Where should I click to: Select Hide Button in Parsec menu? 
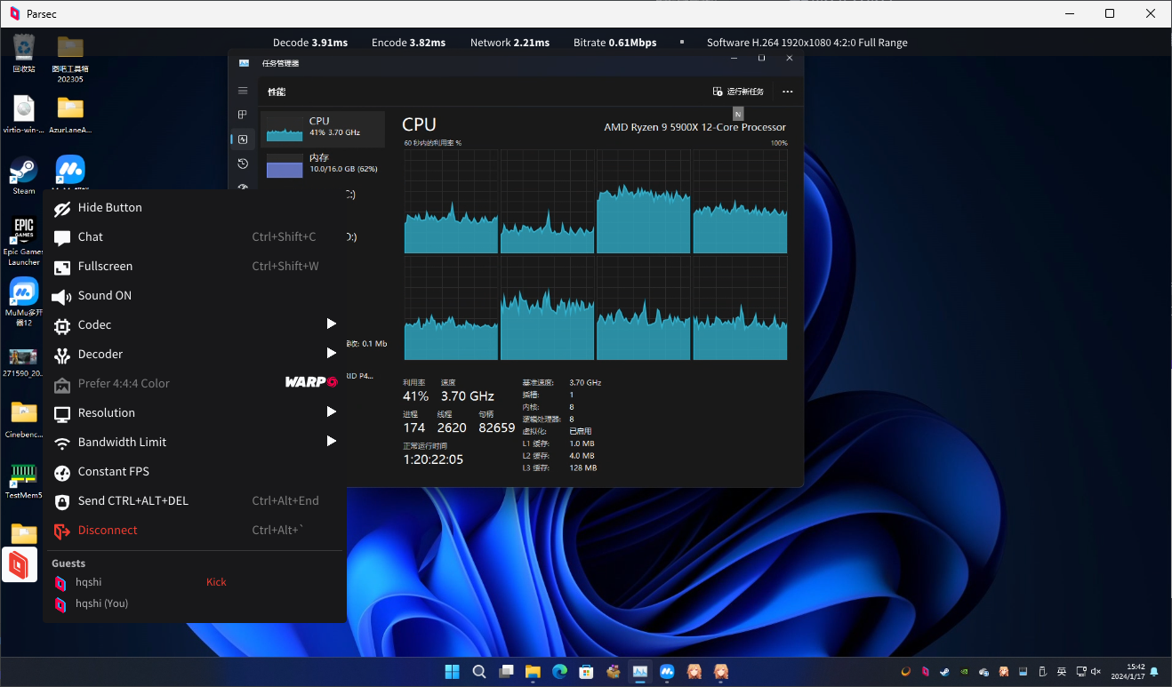click(x=194, y=208)
